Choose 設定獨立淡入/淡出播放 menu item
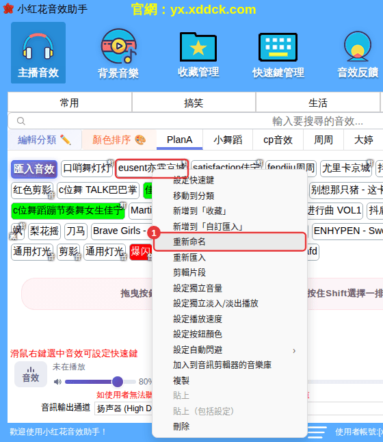The image size is (383, 442). 230,303
